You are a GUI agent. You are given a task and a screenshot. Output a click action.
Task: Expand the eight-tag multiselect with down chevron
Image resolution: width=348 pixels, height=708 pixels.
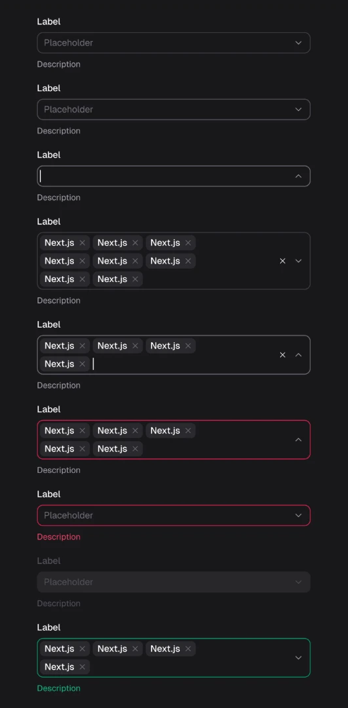click(299, 261)
